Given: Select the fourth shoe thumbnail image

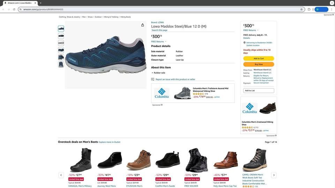Looking at the screenshot, I should [61, 50].
